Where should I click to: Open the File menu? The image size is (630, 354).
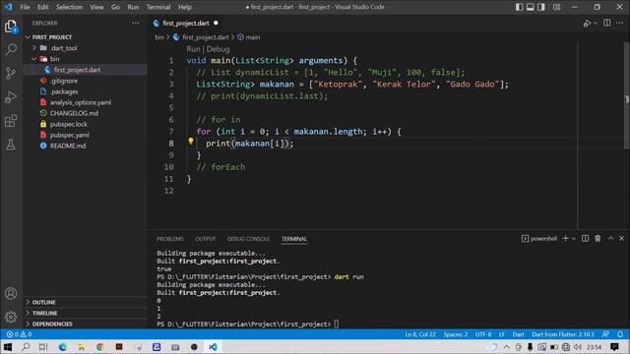[25, 7]
